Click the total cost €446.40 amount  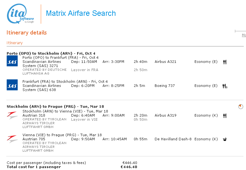[x=129, y=167]
